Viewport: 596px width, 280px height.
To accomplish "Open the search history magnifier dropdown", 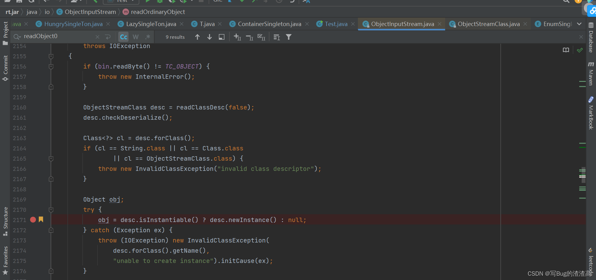I will (x=17, y=37).
